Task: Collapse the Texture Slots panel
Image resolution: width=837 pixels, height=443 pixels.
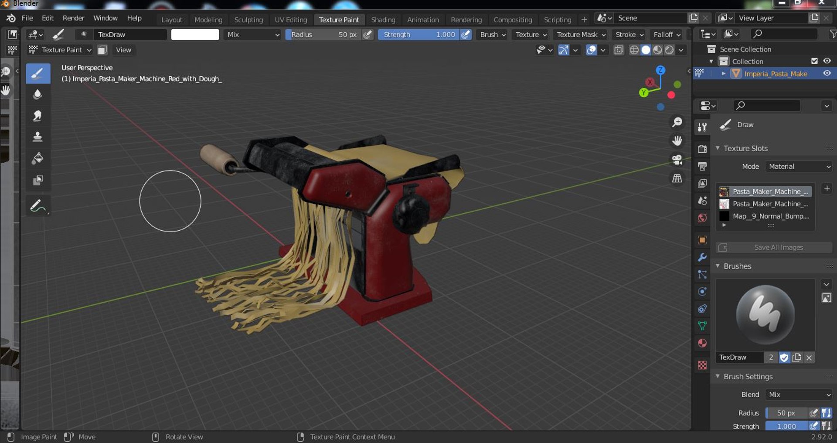Action: click(x=718, y=148)
